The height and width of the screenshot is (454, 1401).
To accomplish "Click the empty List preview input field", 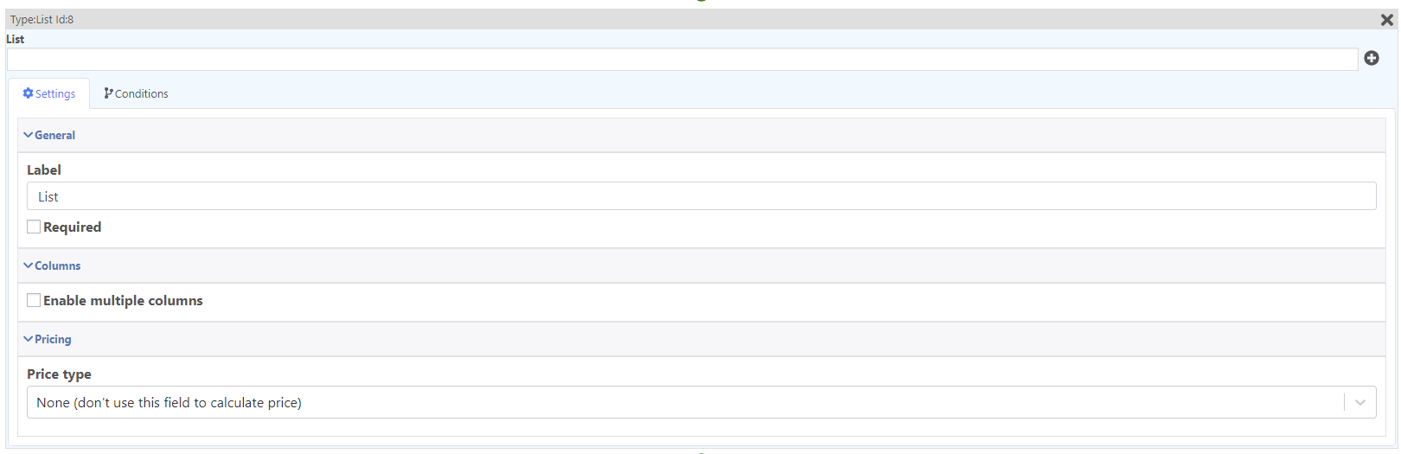I will pyautogui.click(x=682, y=59).
